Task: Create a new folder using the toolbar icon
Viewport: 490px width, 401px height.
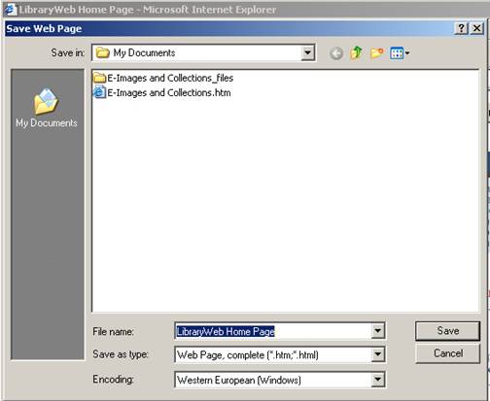Action: 377,52
